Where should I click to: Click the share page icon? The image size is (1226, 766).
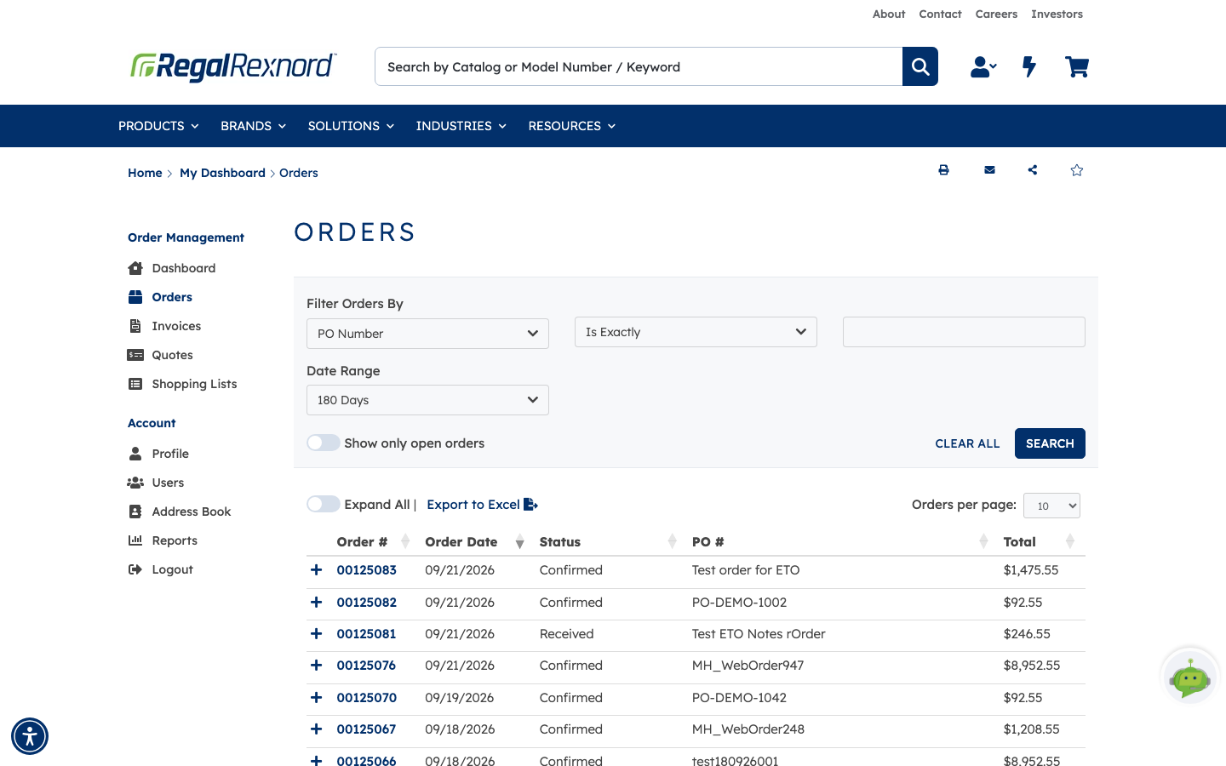point(1033,170)
